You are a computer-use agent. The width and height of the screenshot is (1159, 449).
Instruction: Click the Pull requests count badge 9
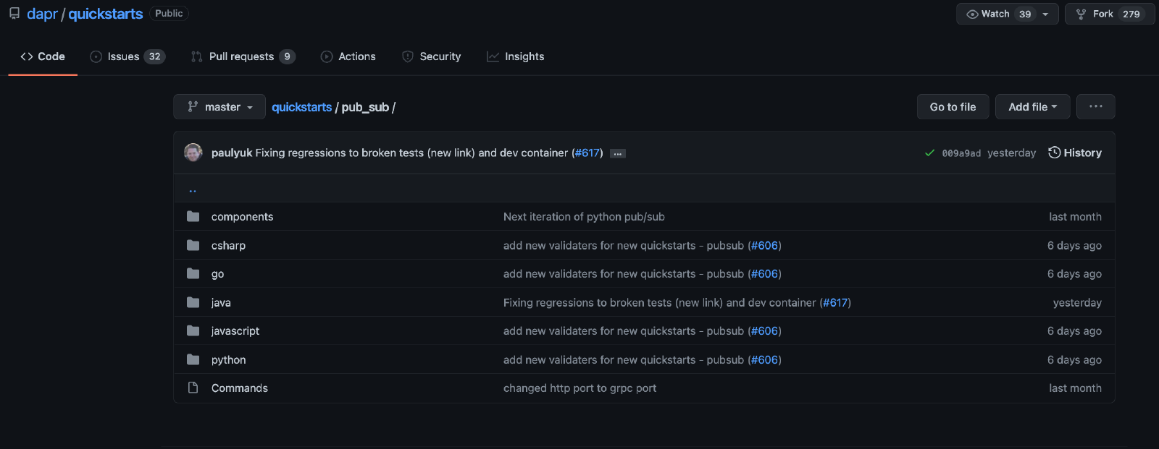click(x=288, y=56)
